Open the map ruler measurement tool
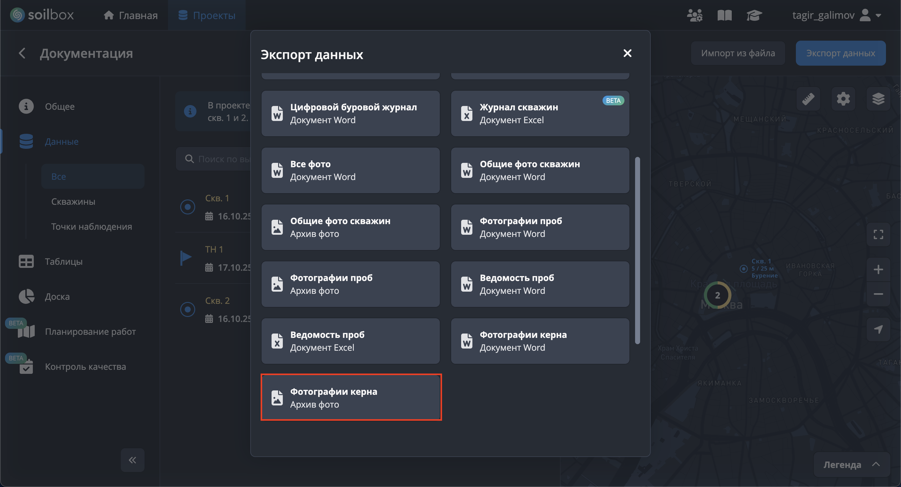 [808, 99]
